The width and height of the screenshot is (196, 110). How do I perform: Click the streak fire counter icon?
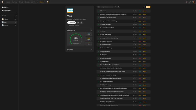pyautogui.click(x=190, y=2)
